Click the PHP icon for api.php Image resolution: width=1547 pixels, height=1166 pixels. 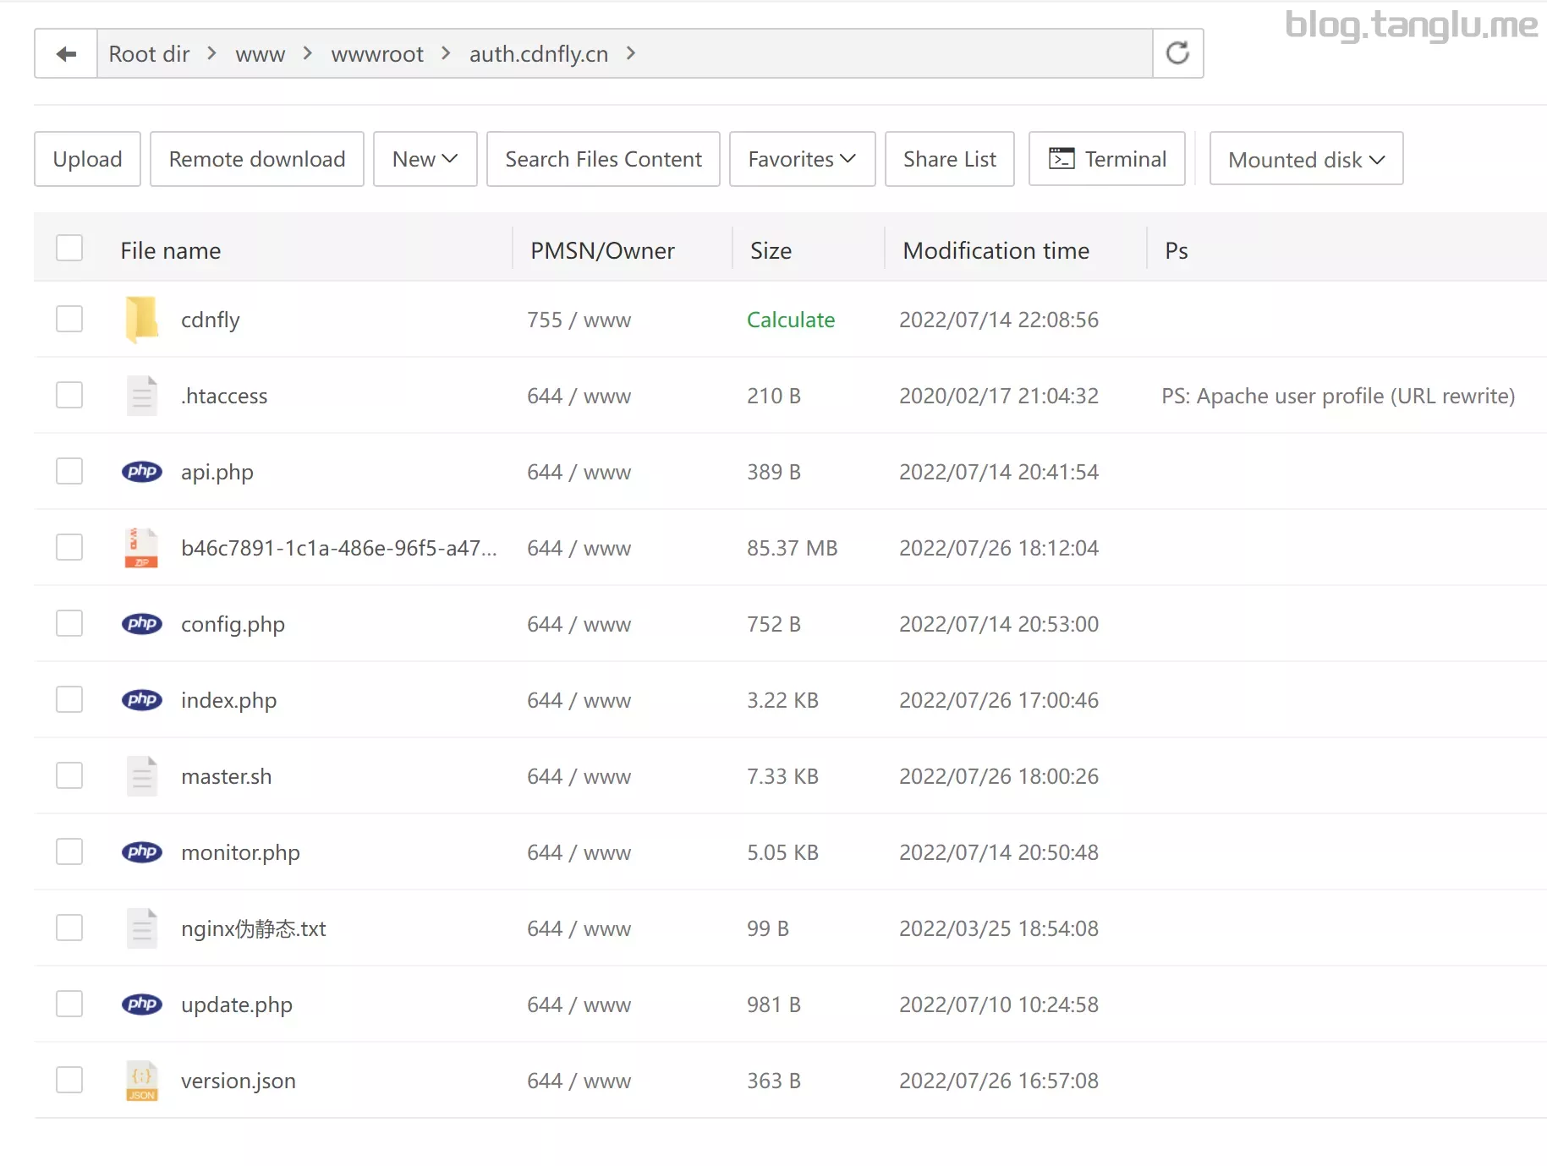[141, 472]
